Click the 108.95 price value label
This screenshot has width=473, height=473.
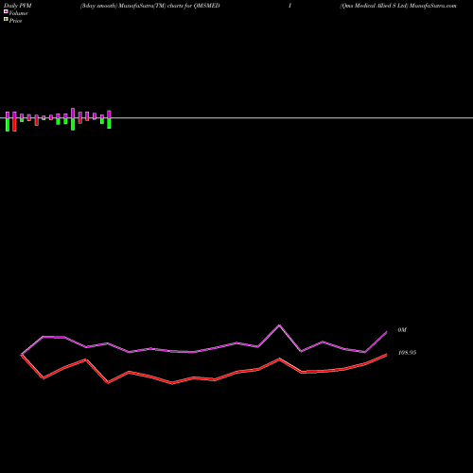[407, 353]
